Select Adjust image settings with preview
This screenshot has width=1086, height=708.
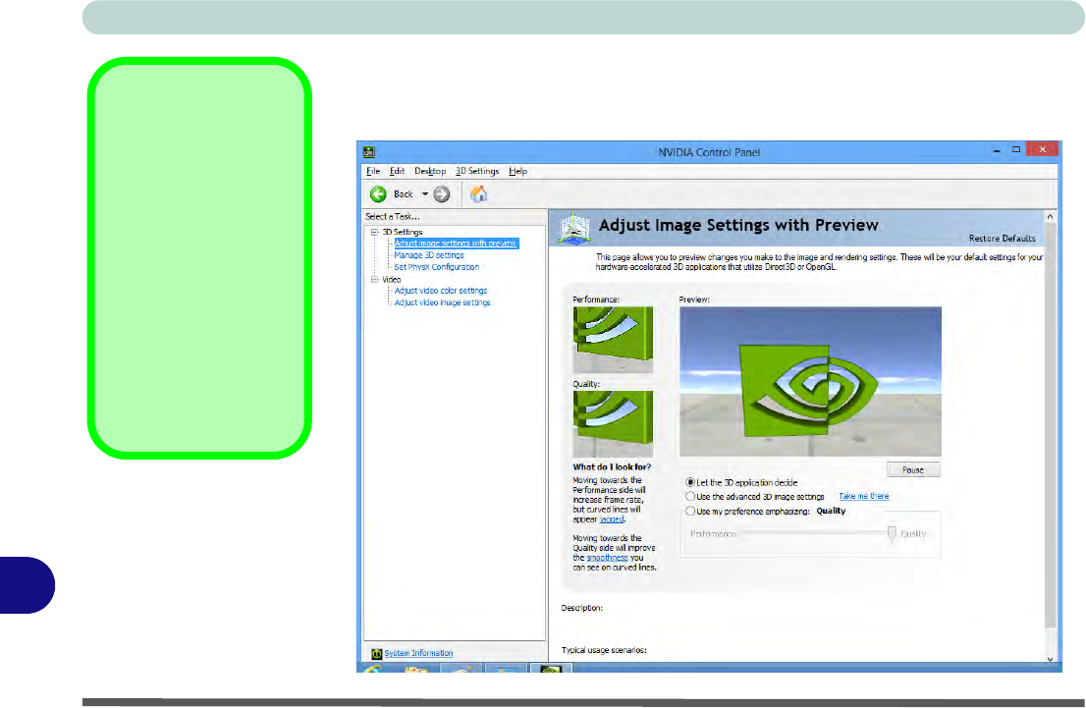point(456,244)
